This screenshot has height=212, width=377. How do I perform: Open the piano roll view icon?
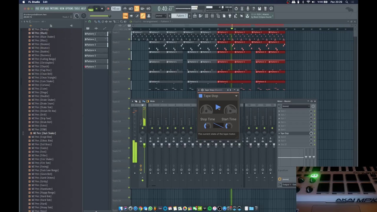(x=201, y=16)
